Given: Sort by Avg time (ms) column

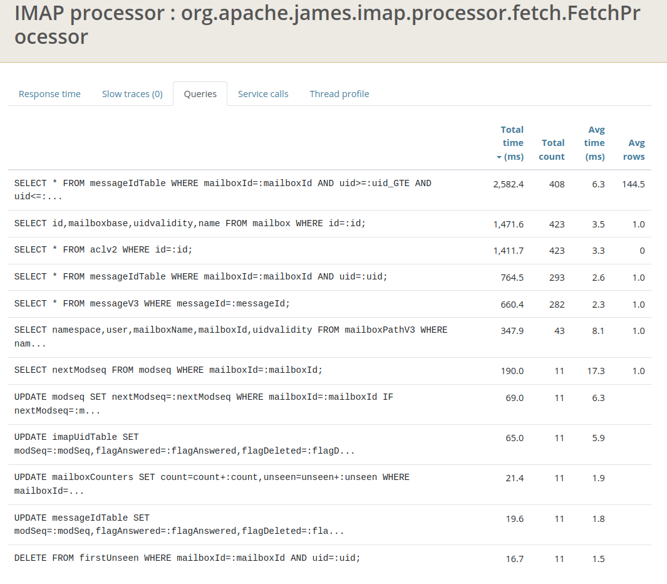Looking at the screenshot, I should pos(594,143).
